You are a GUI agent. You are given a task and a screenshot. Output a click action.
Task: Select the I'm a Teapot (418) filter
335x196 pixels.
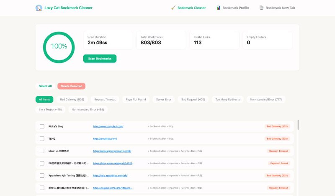click(50, 109)
